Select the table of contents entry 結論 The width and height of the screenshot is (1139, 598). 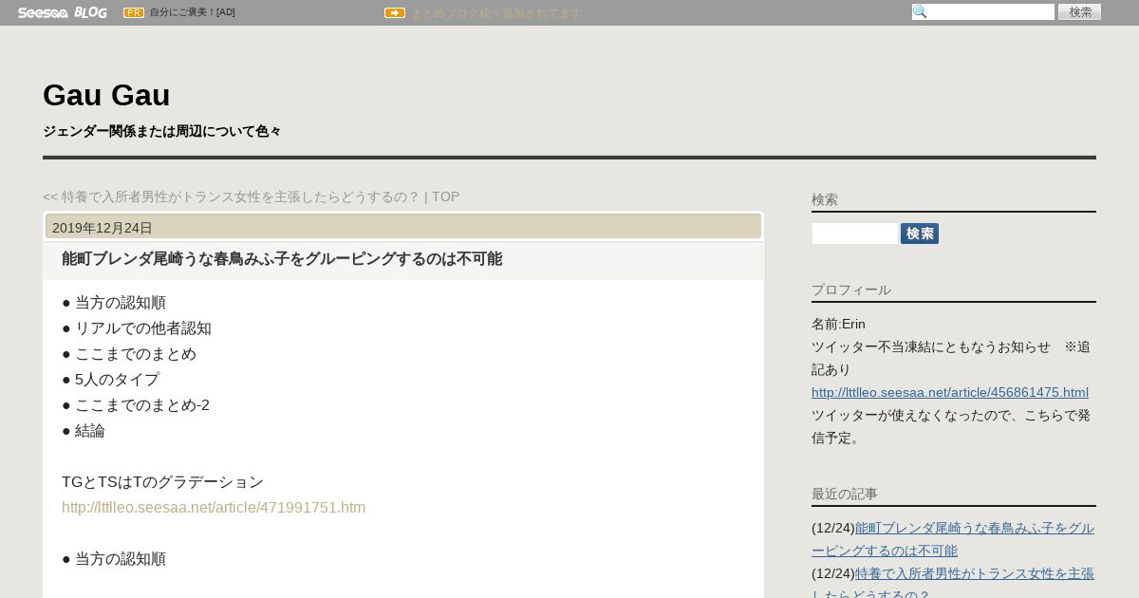90,431
